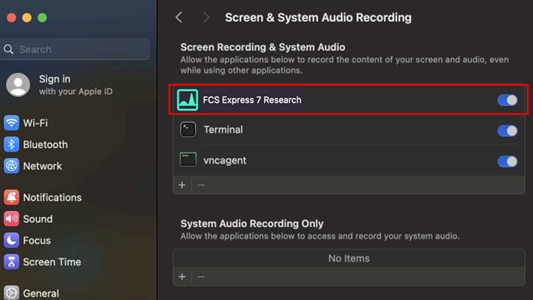Open Screen Time settings
Screen dimensions: 533x300
tap(52, 262)
